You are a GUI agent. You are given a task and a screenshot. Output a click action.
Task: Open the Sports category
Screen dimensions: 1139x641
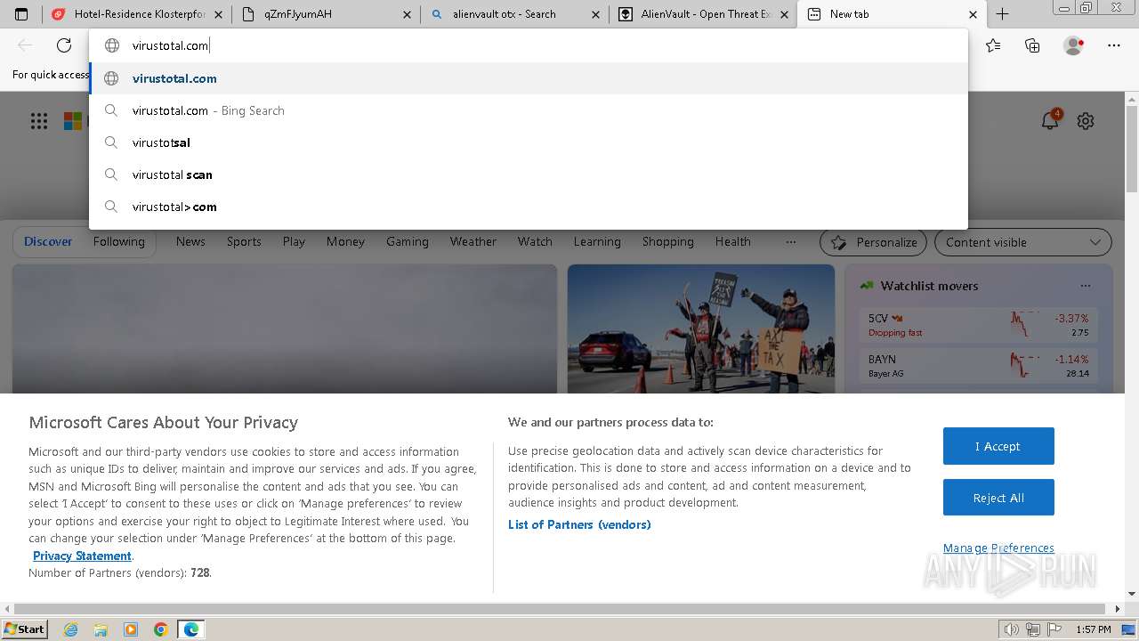244,241
